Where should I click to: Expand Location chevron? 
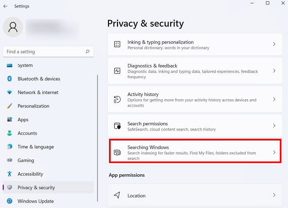(x=274, y=195)
